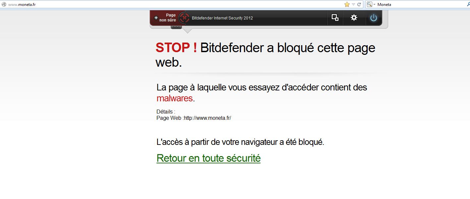Open the Bitdefender windows overlay icon

[335, 18]
